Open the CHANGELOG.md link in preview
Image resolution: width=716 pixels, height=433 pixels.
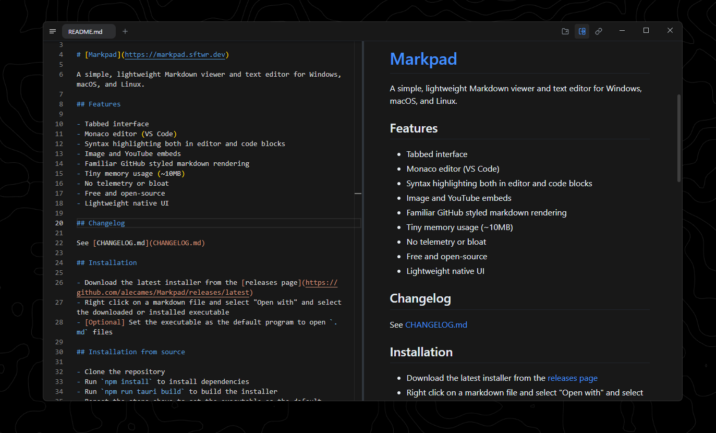click(436, 324)
